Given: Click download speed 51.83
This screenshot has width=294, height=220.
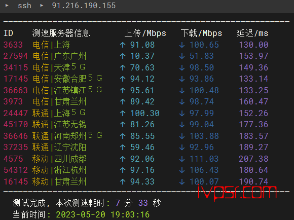Looking at the screenshot, I should point(202,56).
